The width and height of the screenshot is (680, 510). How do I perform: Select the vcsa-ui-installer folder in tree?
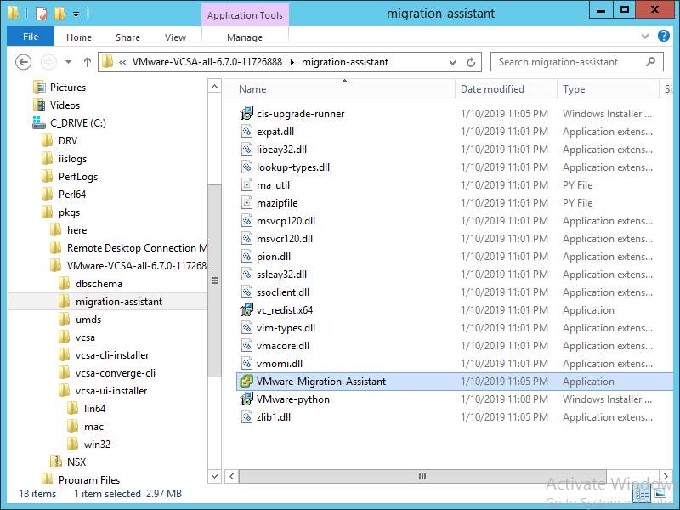pos(111,391)
